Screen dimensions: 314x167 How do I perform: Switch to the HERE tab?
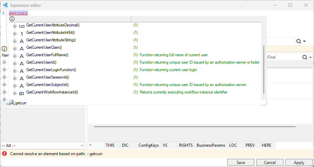(x=267, y=145)
